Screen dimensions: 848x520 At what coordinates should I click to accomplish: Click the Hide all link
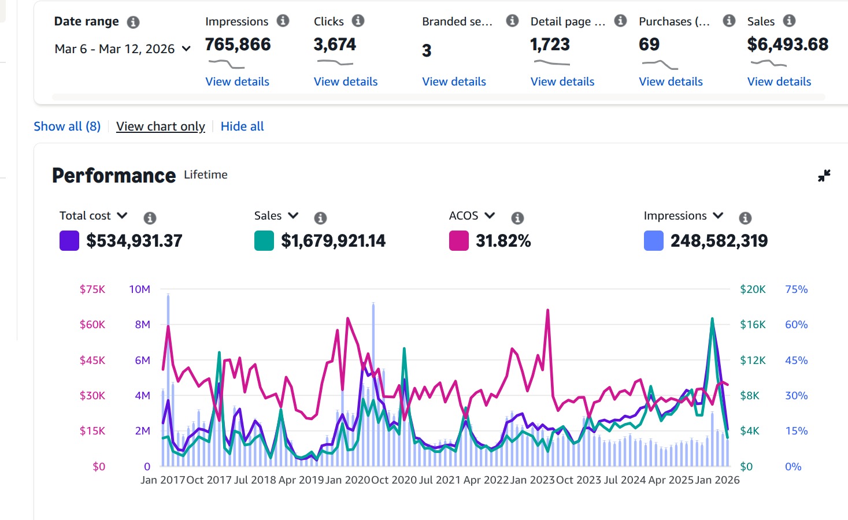pos(242,127)
